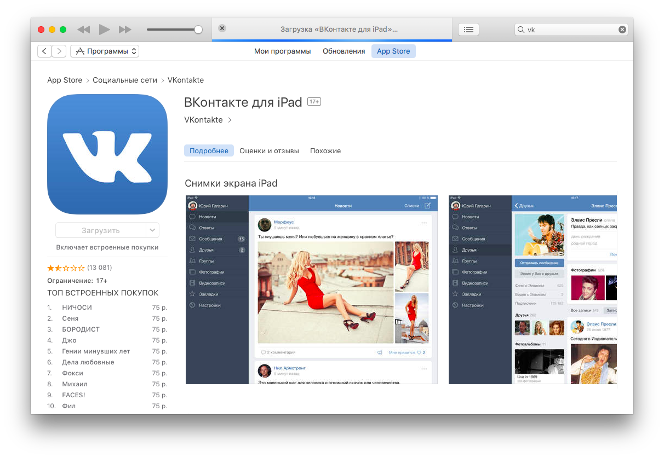Expand the arrow beside Загрузить
Viewport: 664px width, 458px height.
pyautogui.click(x=152, y=230)
